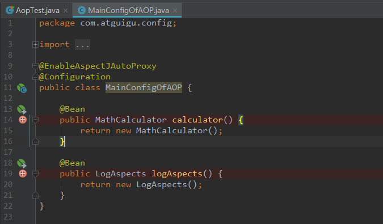Screen dimensions: 383x224
Task: Click the logAspects method name
Action: [177, 174]
